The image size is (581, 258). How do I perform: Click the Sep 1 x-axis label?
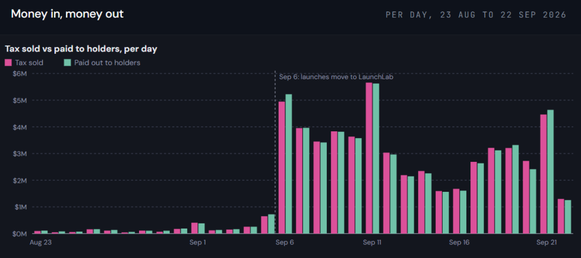pos(198,243)
